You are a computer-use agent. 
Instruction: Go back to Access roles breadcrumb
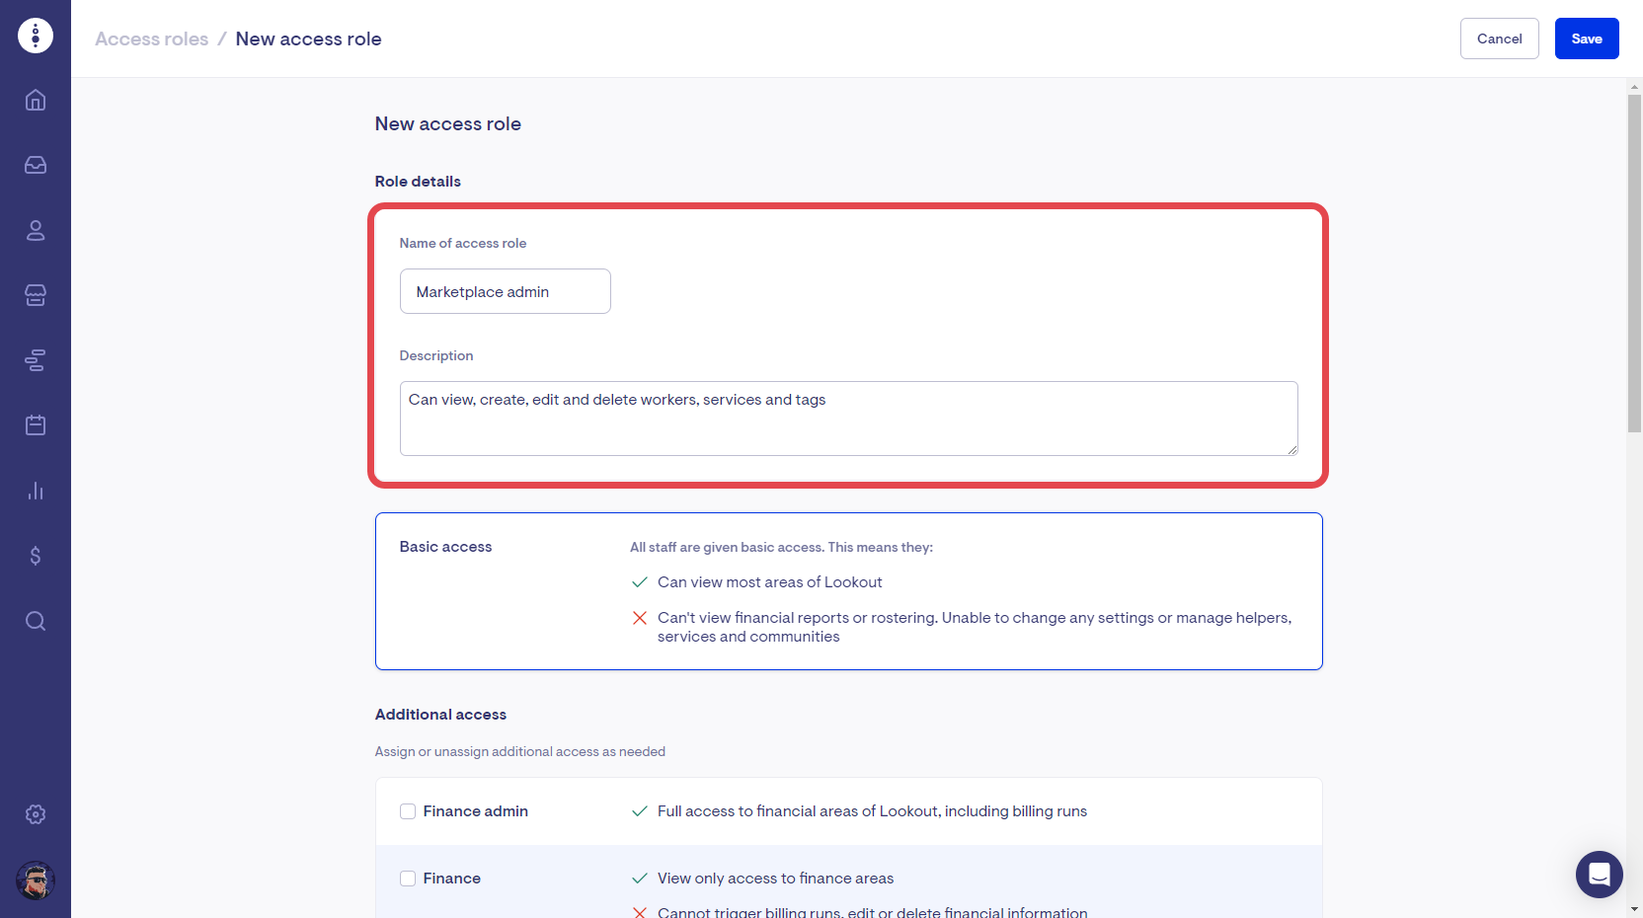(152, 38)
